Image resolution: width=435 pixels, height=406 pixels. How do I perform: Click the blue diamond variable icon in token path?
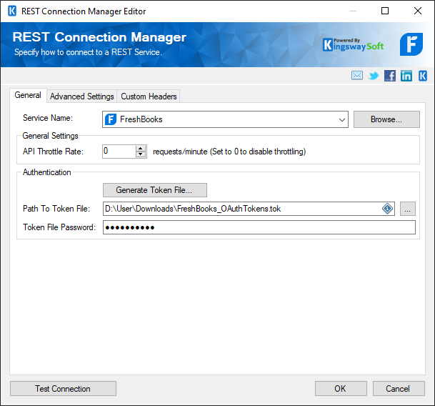click(x=387, y=208)
